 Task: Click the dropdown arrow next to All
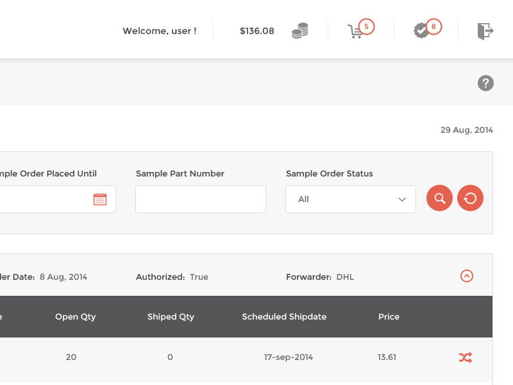point(403,199)
